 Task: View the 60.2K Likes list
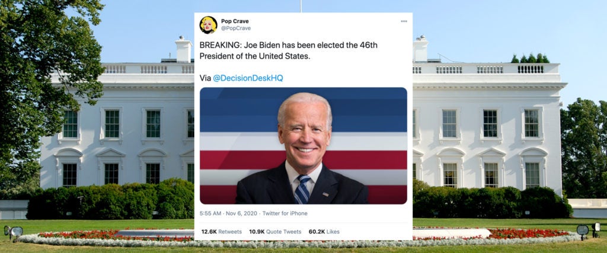(324, 232)
